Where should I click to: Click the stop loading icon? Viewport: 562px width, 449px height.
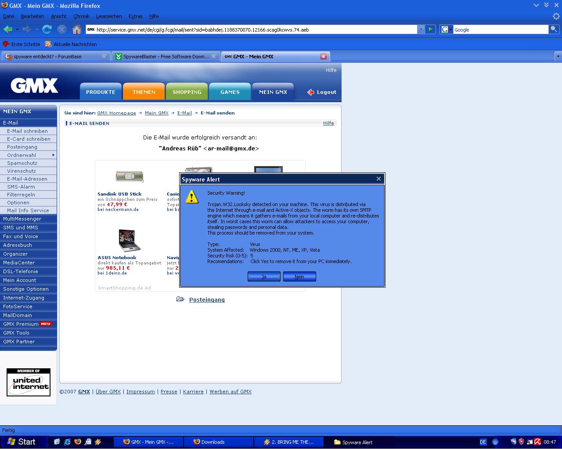coord(62,29)
